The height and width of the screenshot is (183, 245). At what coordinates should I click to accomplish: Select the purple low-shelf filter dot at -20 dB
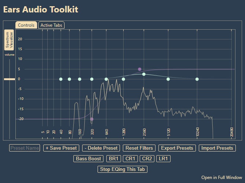92,119
